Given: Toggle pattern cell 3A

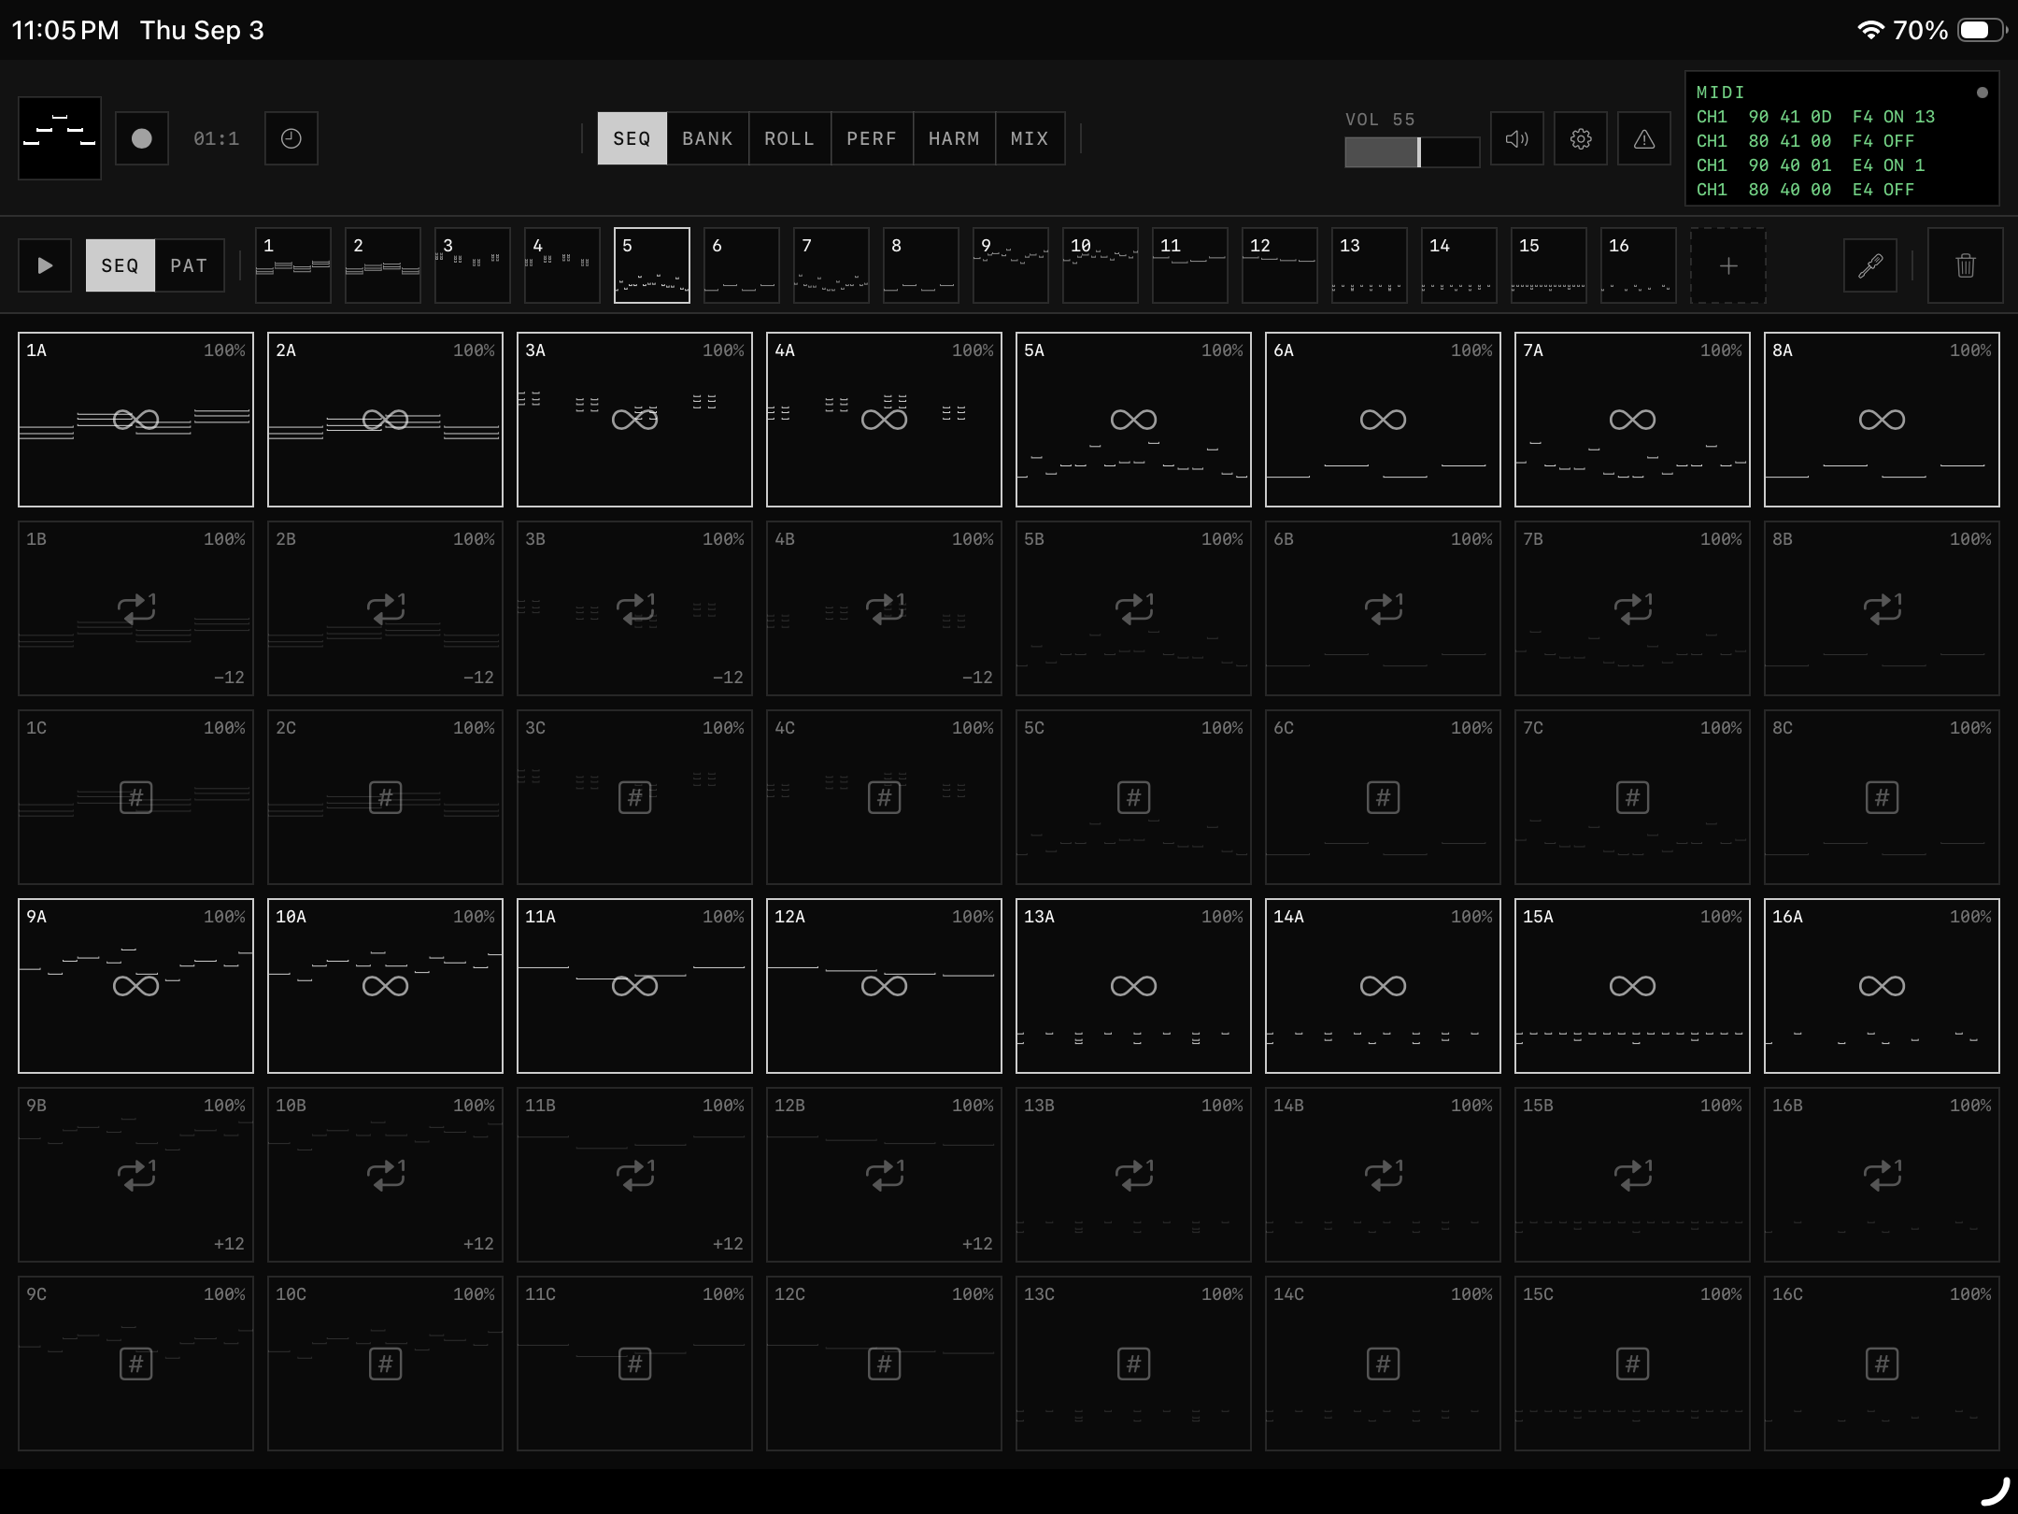Looking at the screenshot, I should coord(634,420).
